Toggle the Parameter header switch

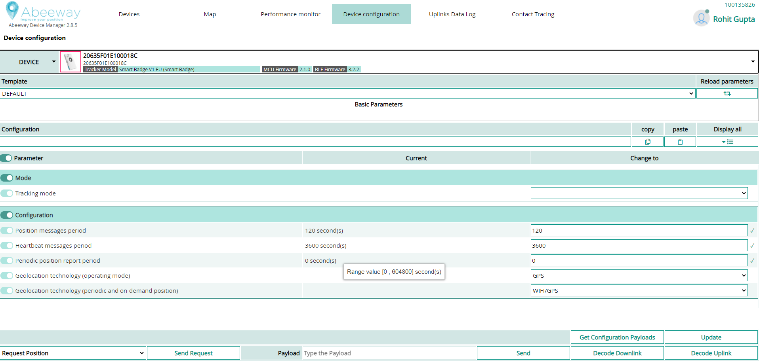point(6,158)
